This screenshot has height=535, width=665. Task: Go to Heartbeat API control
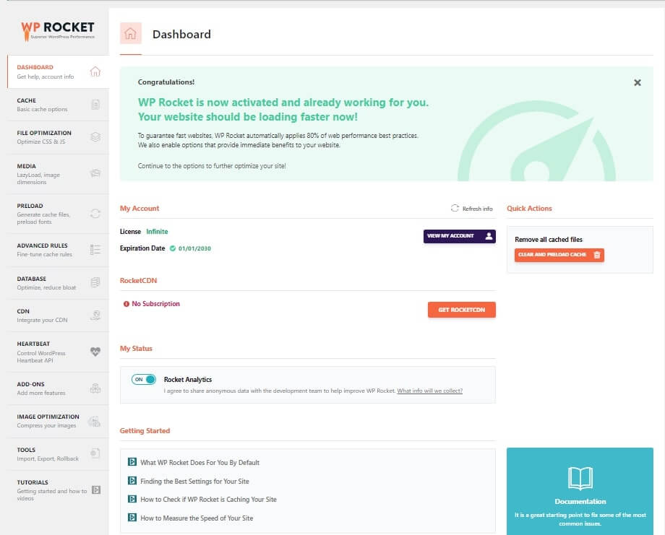coord(58,352)
